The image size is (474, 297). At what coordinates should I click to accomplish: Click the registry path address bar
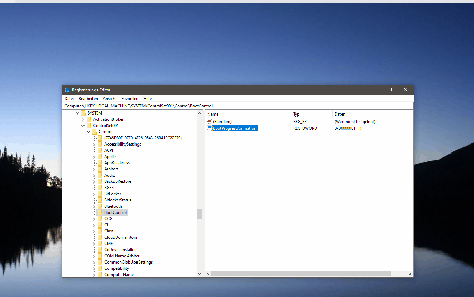[x=238, y=106]
